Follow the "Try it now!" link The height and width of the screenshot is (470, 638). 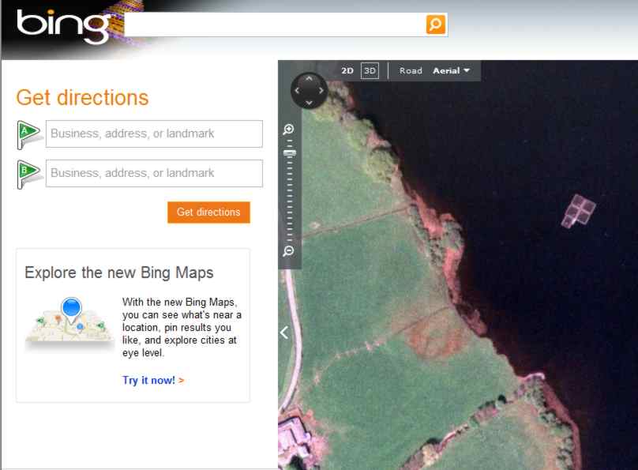148,381
